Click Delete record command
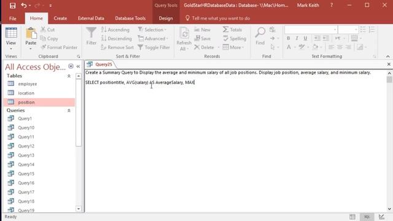The height and width of the screenshot is (221, 393). [204, 47]
